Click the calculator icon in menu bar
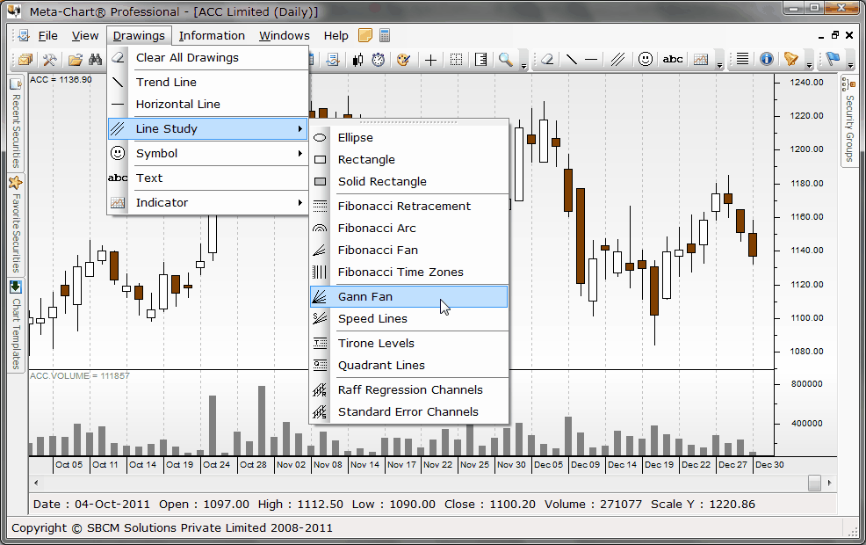 coord(385,36)
